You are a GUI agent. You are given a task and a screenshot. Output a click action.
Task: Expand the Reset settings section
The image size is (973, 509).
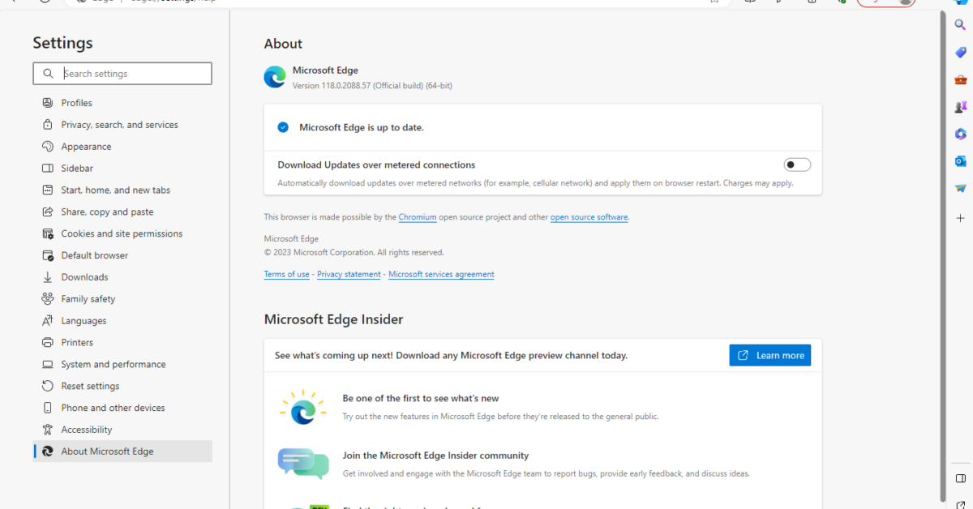pyautogui.click(x=92, y=385)
